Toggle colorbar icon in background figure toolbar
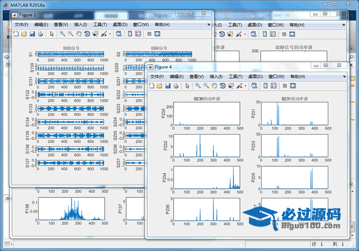This screenshot has height=251, width=359. click(265, 34)
